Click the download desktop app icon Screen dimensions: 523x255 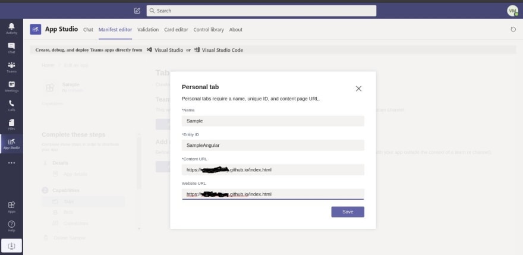pyautogui.click(x=11, y=245)
